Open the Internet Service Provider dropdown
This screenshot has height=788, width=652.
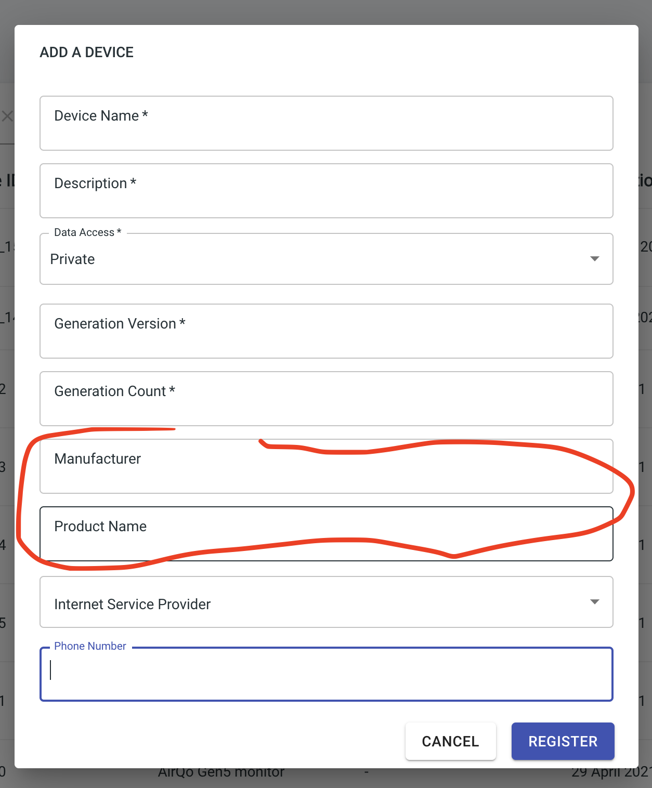(326, 602)
